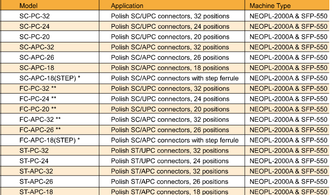Select the FC-PC-24 model cell
Image resolution: width=332 pixels, height=195 pixels.
coord(38,99)
